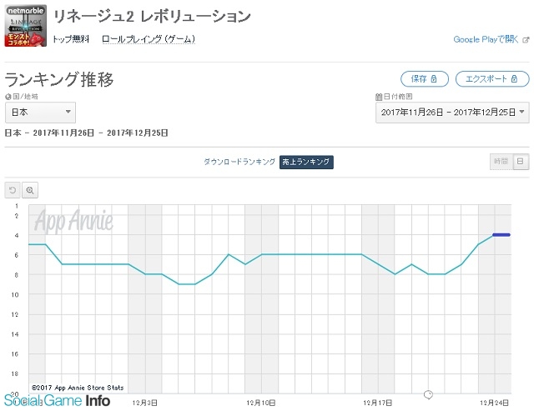The width and height of the screenshot is (534, 411).
Task: Click the lock icon on 保存 button
Action: (x=434, y=79)
